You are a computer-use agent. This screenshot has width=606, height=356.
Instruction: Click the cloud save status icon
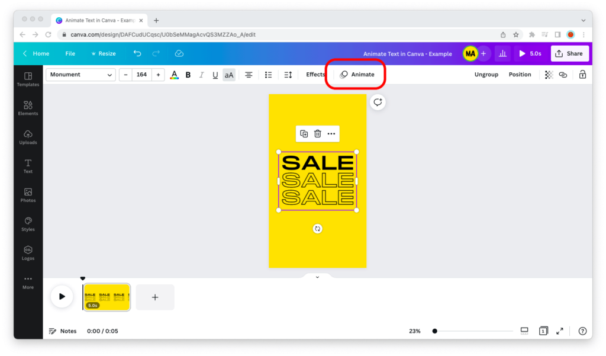click(179, 53)
